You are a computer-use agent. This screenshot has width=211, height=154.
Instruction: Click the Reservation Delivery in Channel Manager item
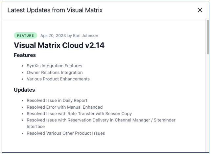coord(101,120)
